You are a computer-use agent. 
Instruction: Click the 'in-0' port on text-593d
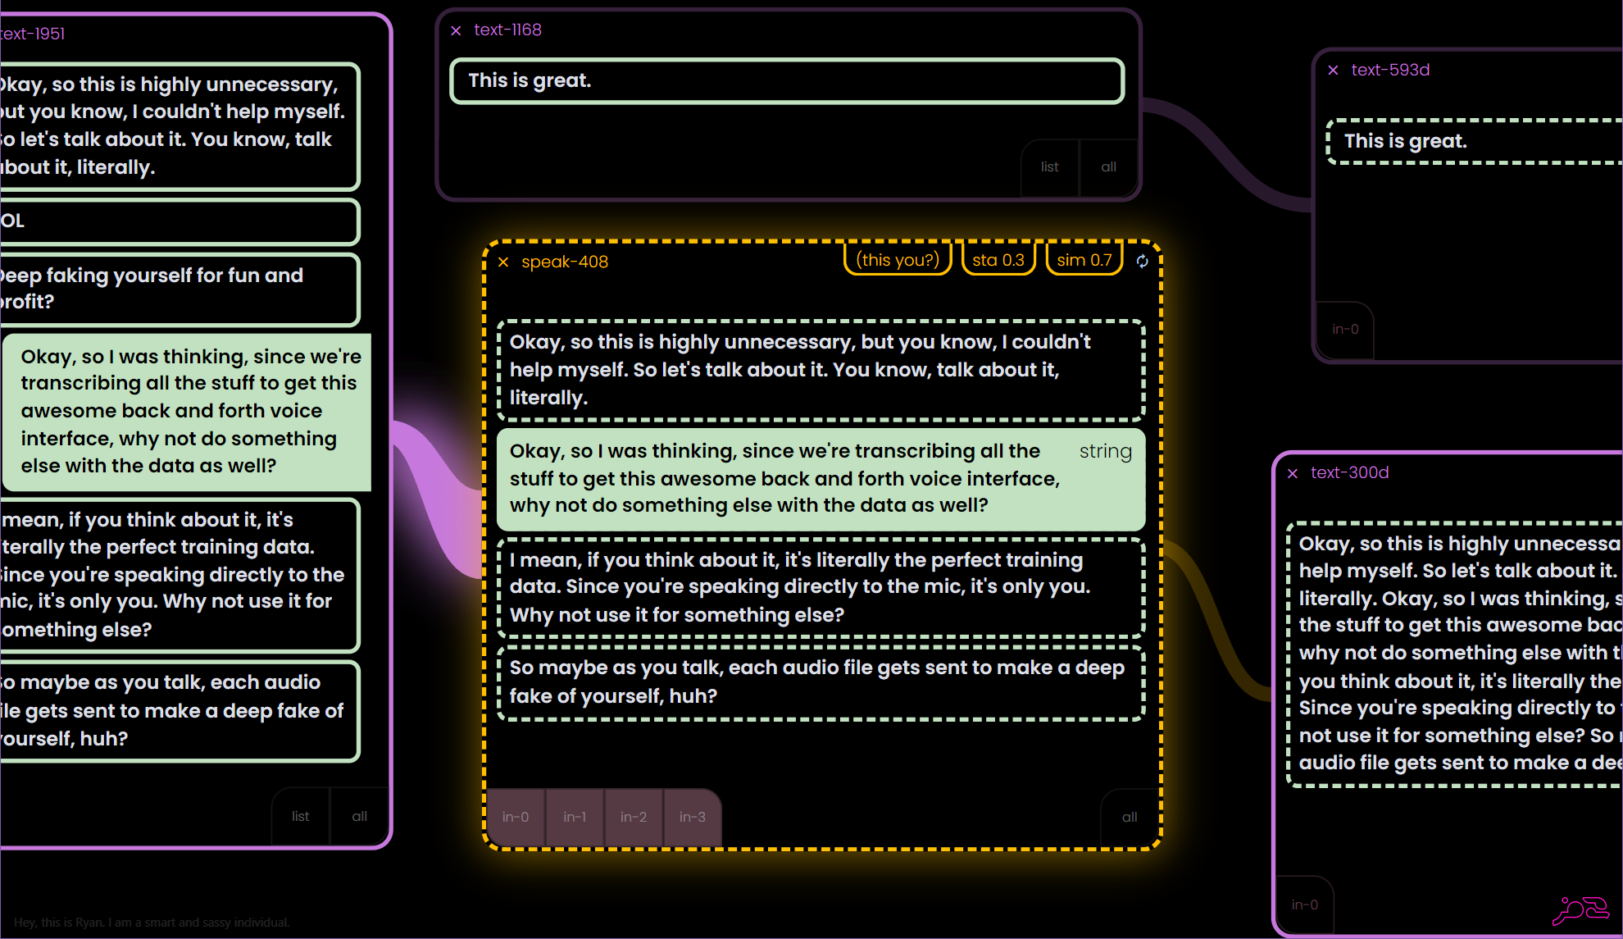1345,329
